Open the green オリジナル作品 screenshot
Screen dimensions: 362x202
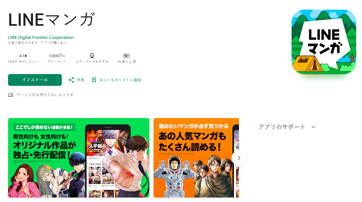click(79, 158)
